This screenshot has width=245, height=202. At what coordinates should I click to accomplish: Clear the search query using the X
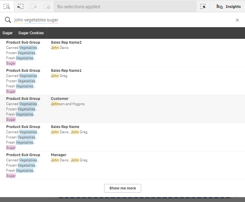[x=238, y=20]
